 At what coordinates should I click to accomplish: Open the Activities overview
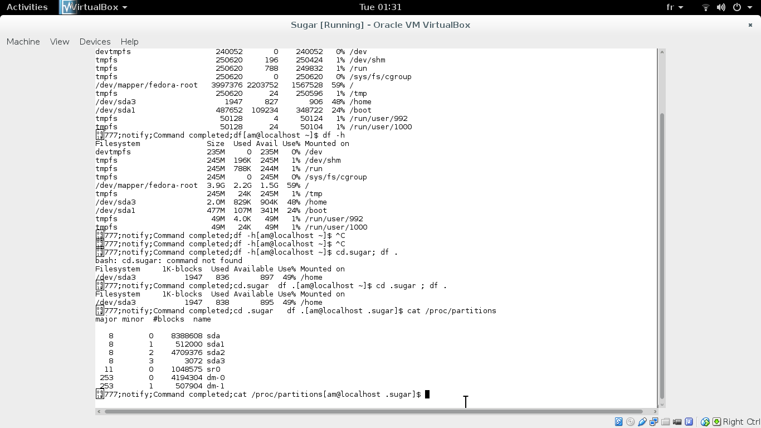[27, 7]
